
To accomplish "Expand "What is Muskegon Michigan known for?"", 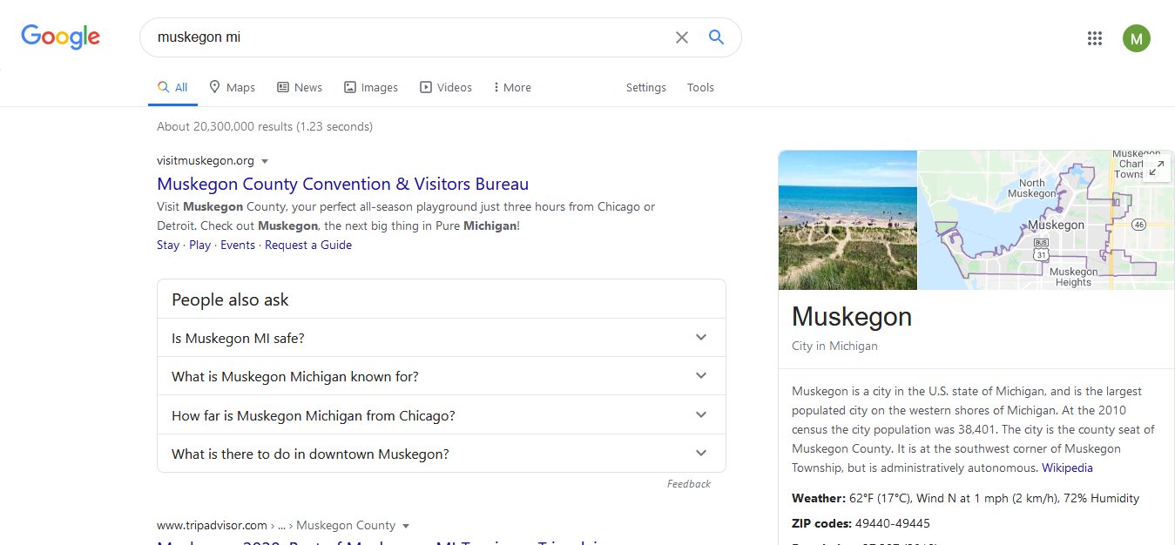I will [x=441, y=376].
